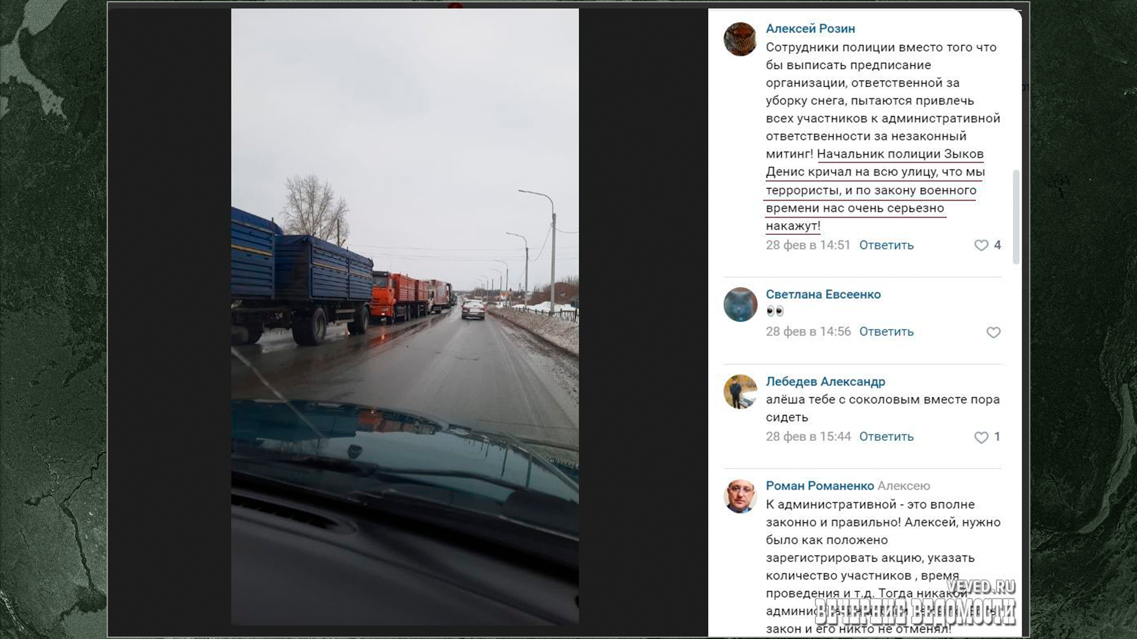The image size is (1137, 639).
Task: Click the Алексею reply-target name
Action: click(904, 486)
